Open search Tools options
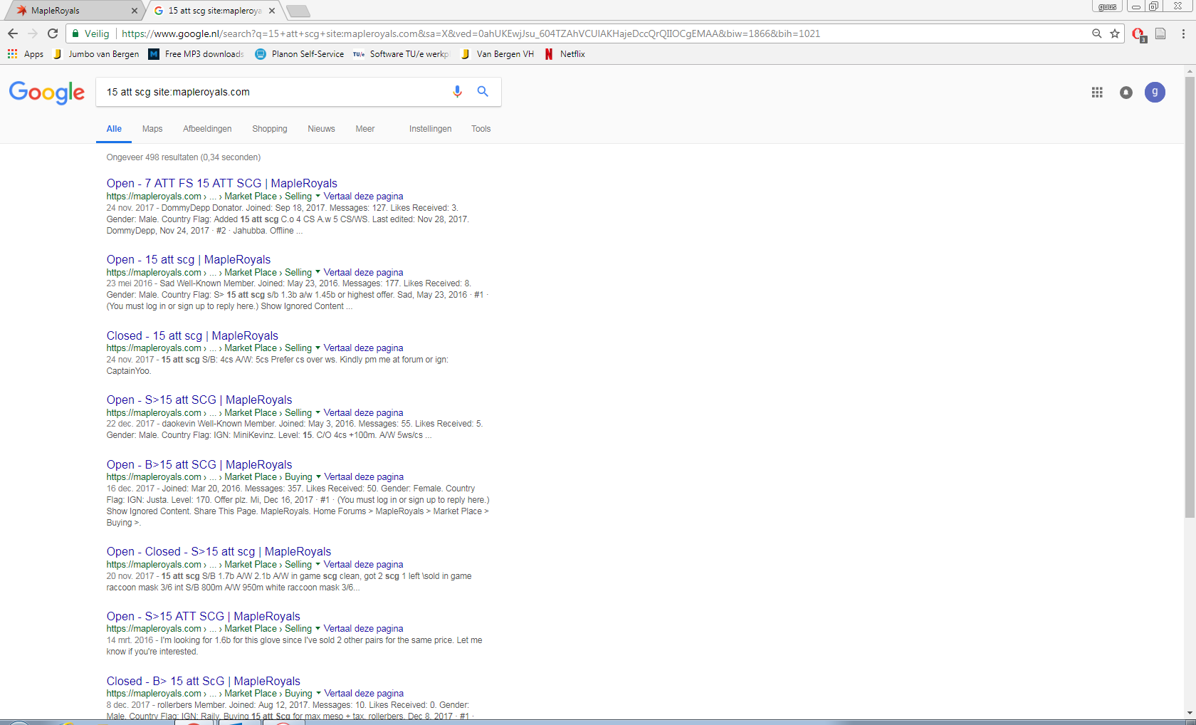This screenshot has height=725, width=1196. click(x=481, y=129)
